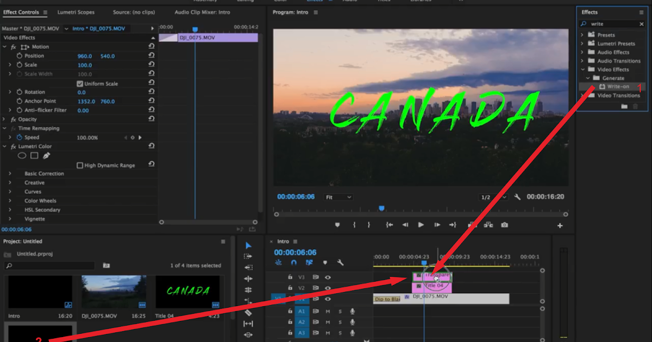Open the Effects panel menu
The height and width of the screenshot is (342, 652).
pyautogui.click(x=641, y=12)
